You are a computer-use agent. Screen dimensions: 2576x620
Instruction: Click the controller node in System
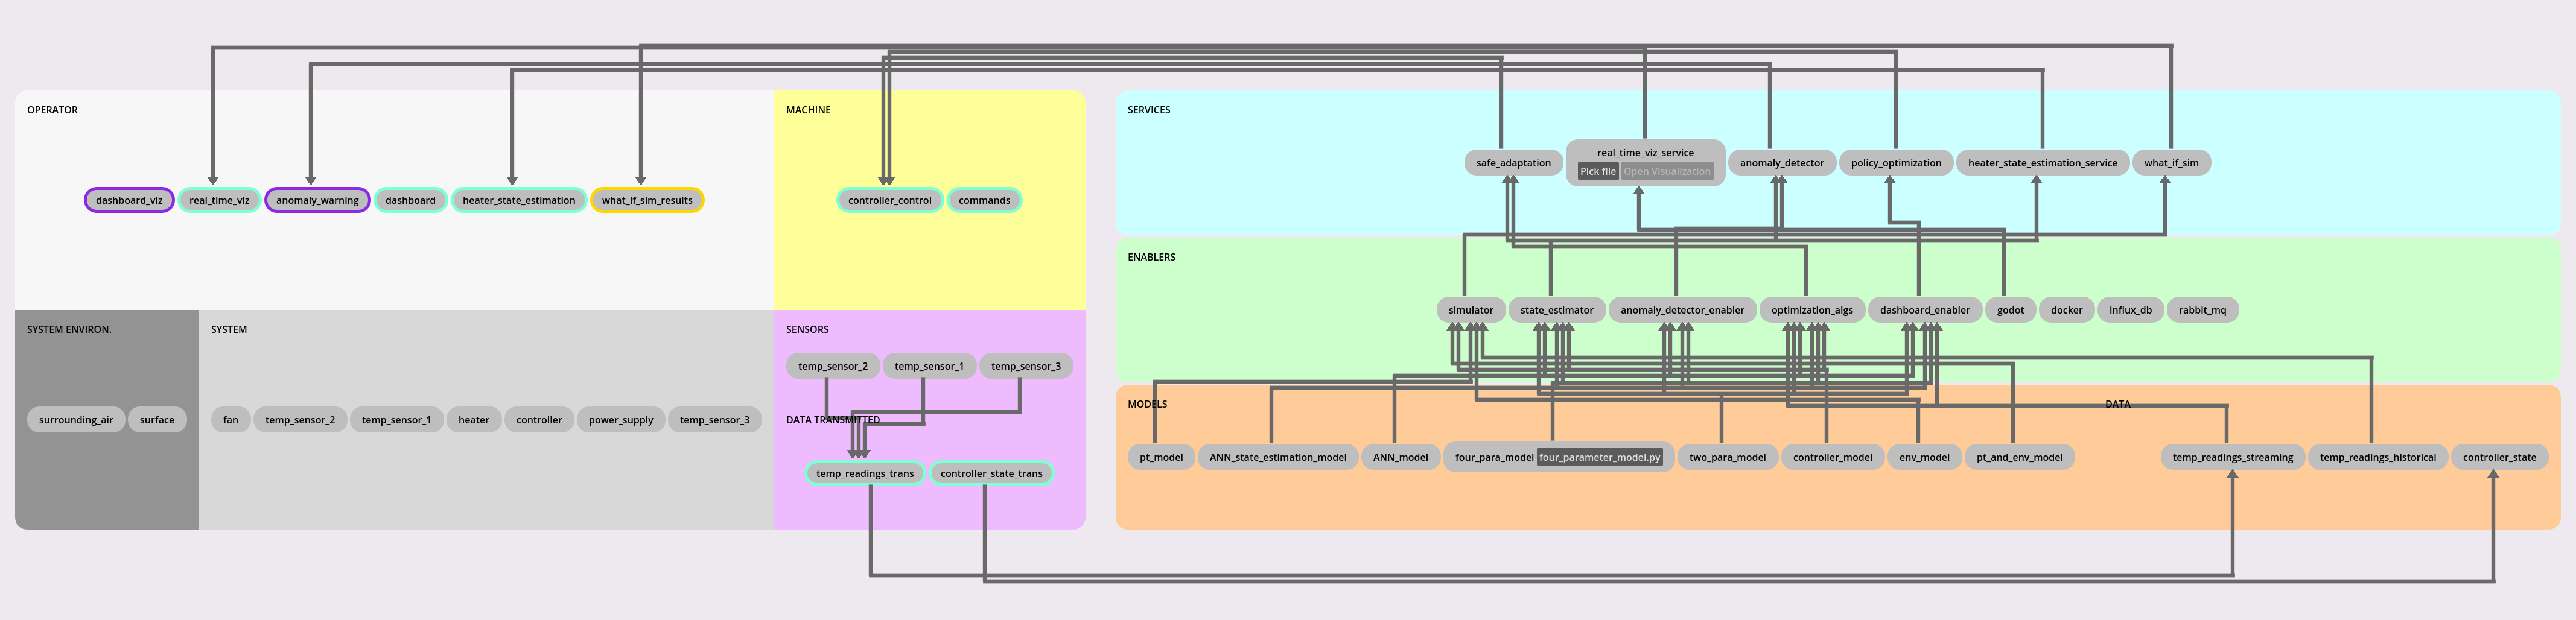point(539,420)
